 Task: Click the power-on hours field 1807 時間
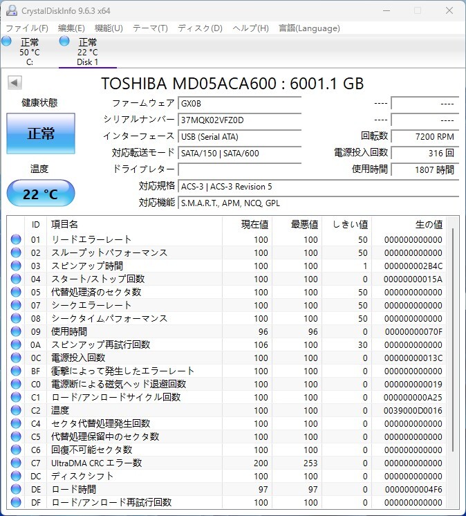pyautogui.click(x=425, y=169)
